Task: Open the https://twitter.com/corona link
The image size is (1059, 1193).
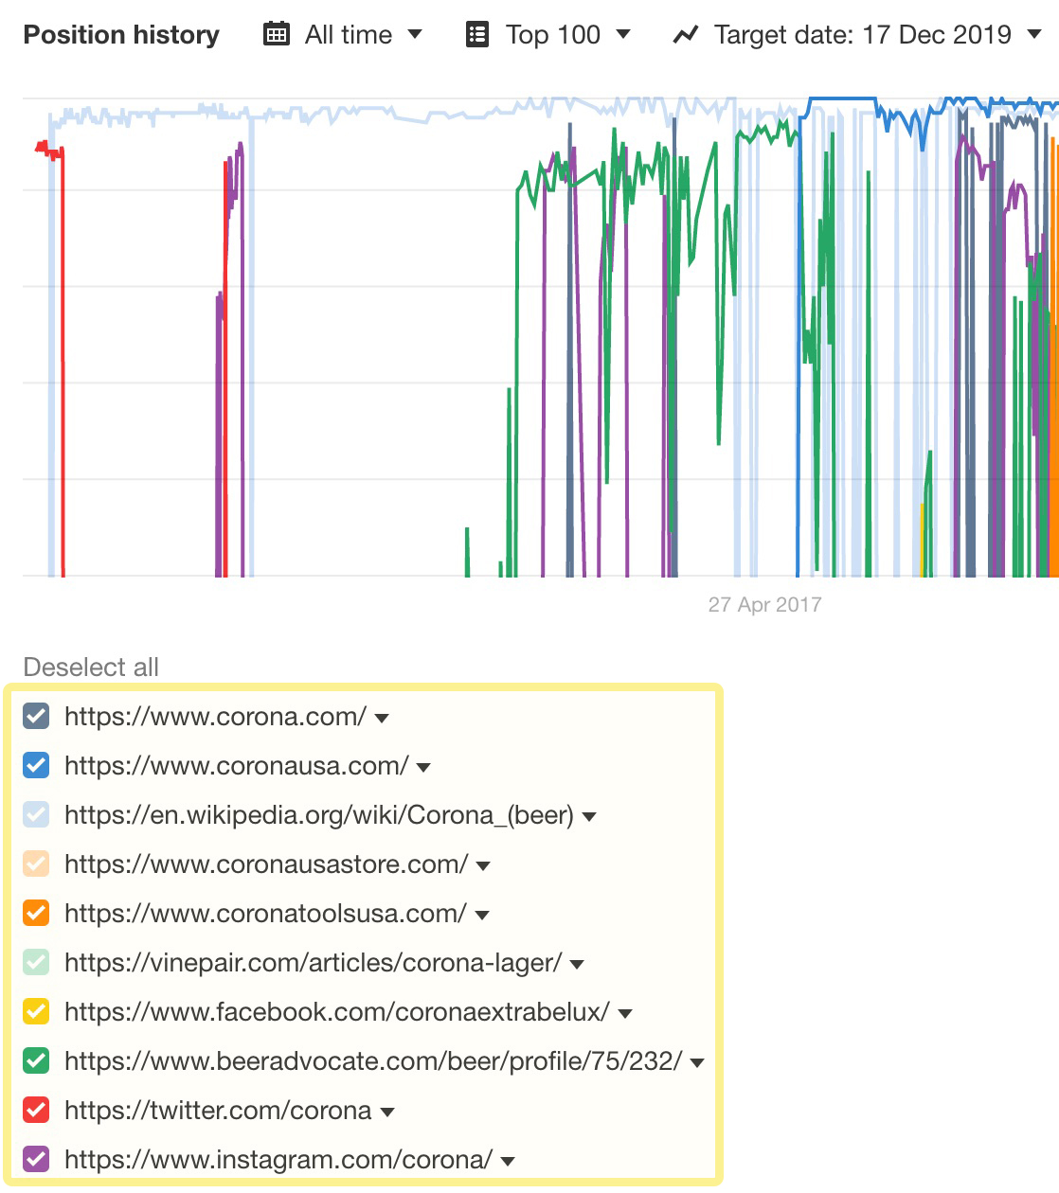Action: (x=218, y=1111)
